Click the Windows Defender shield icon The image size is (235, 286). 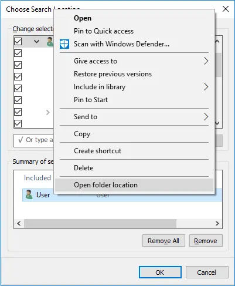coord(64,44)
